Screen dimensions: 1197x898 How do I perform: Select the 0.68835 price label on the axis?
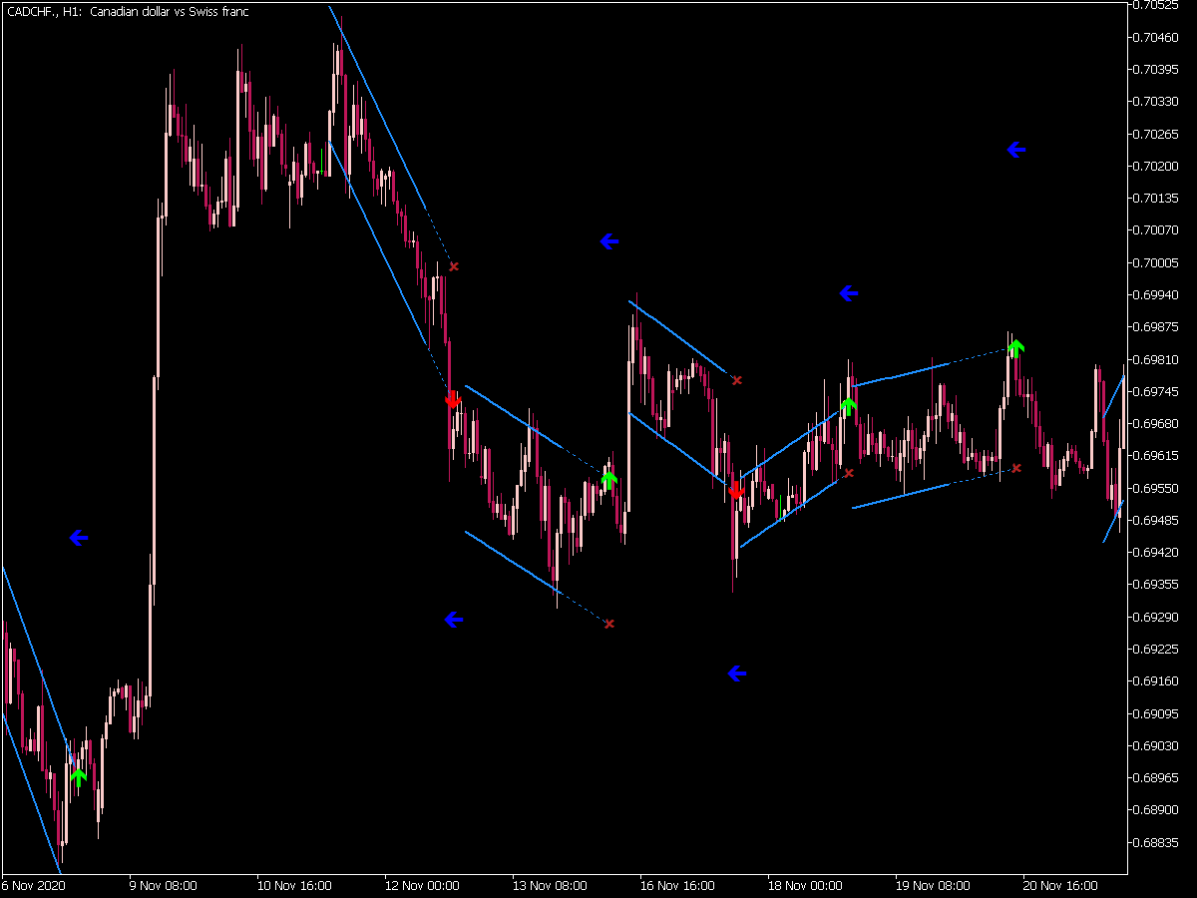click(x=1157, y=842)
